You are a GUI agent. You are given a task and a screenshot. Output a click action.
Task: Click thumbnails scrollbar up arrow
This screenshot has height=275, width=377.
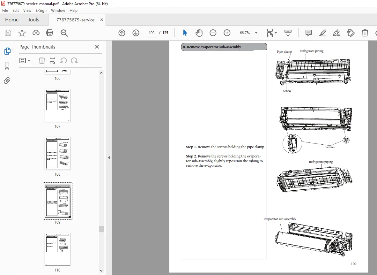(x=101, y=73)
